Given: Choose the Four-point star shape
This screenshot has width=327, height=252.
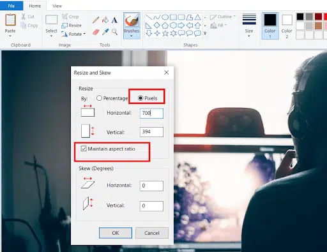Looking at the screenshot, I should (x=157, y=33).
